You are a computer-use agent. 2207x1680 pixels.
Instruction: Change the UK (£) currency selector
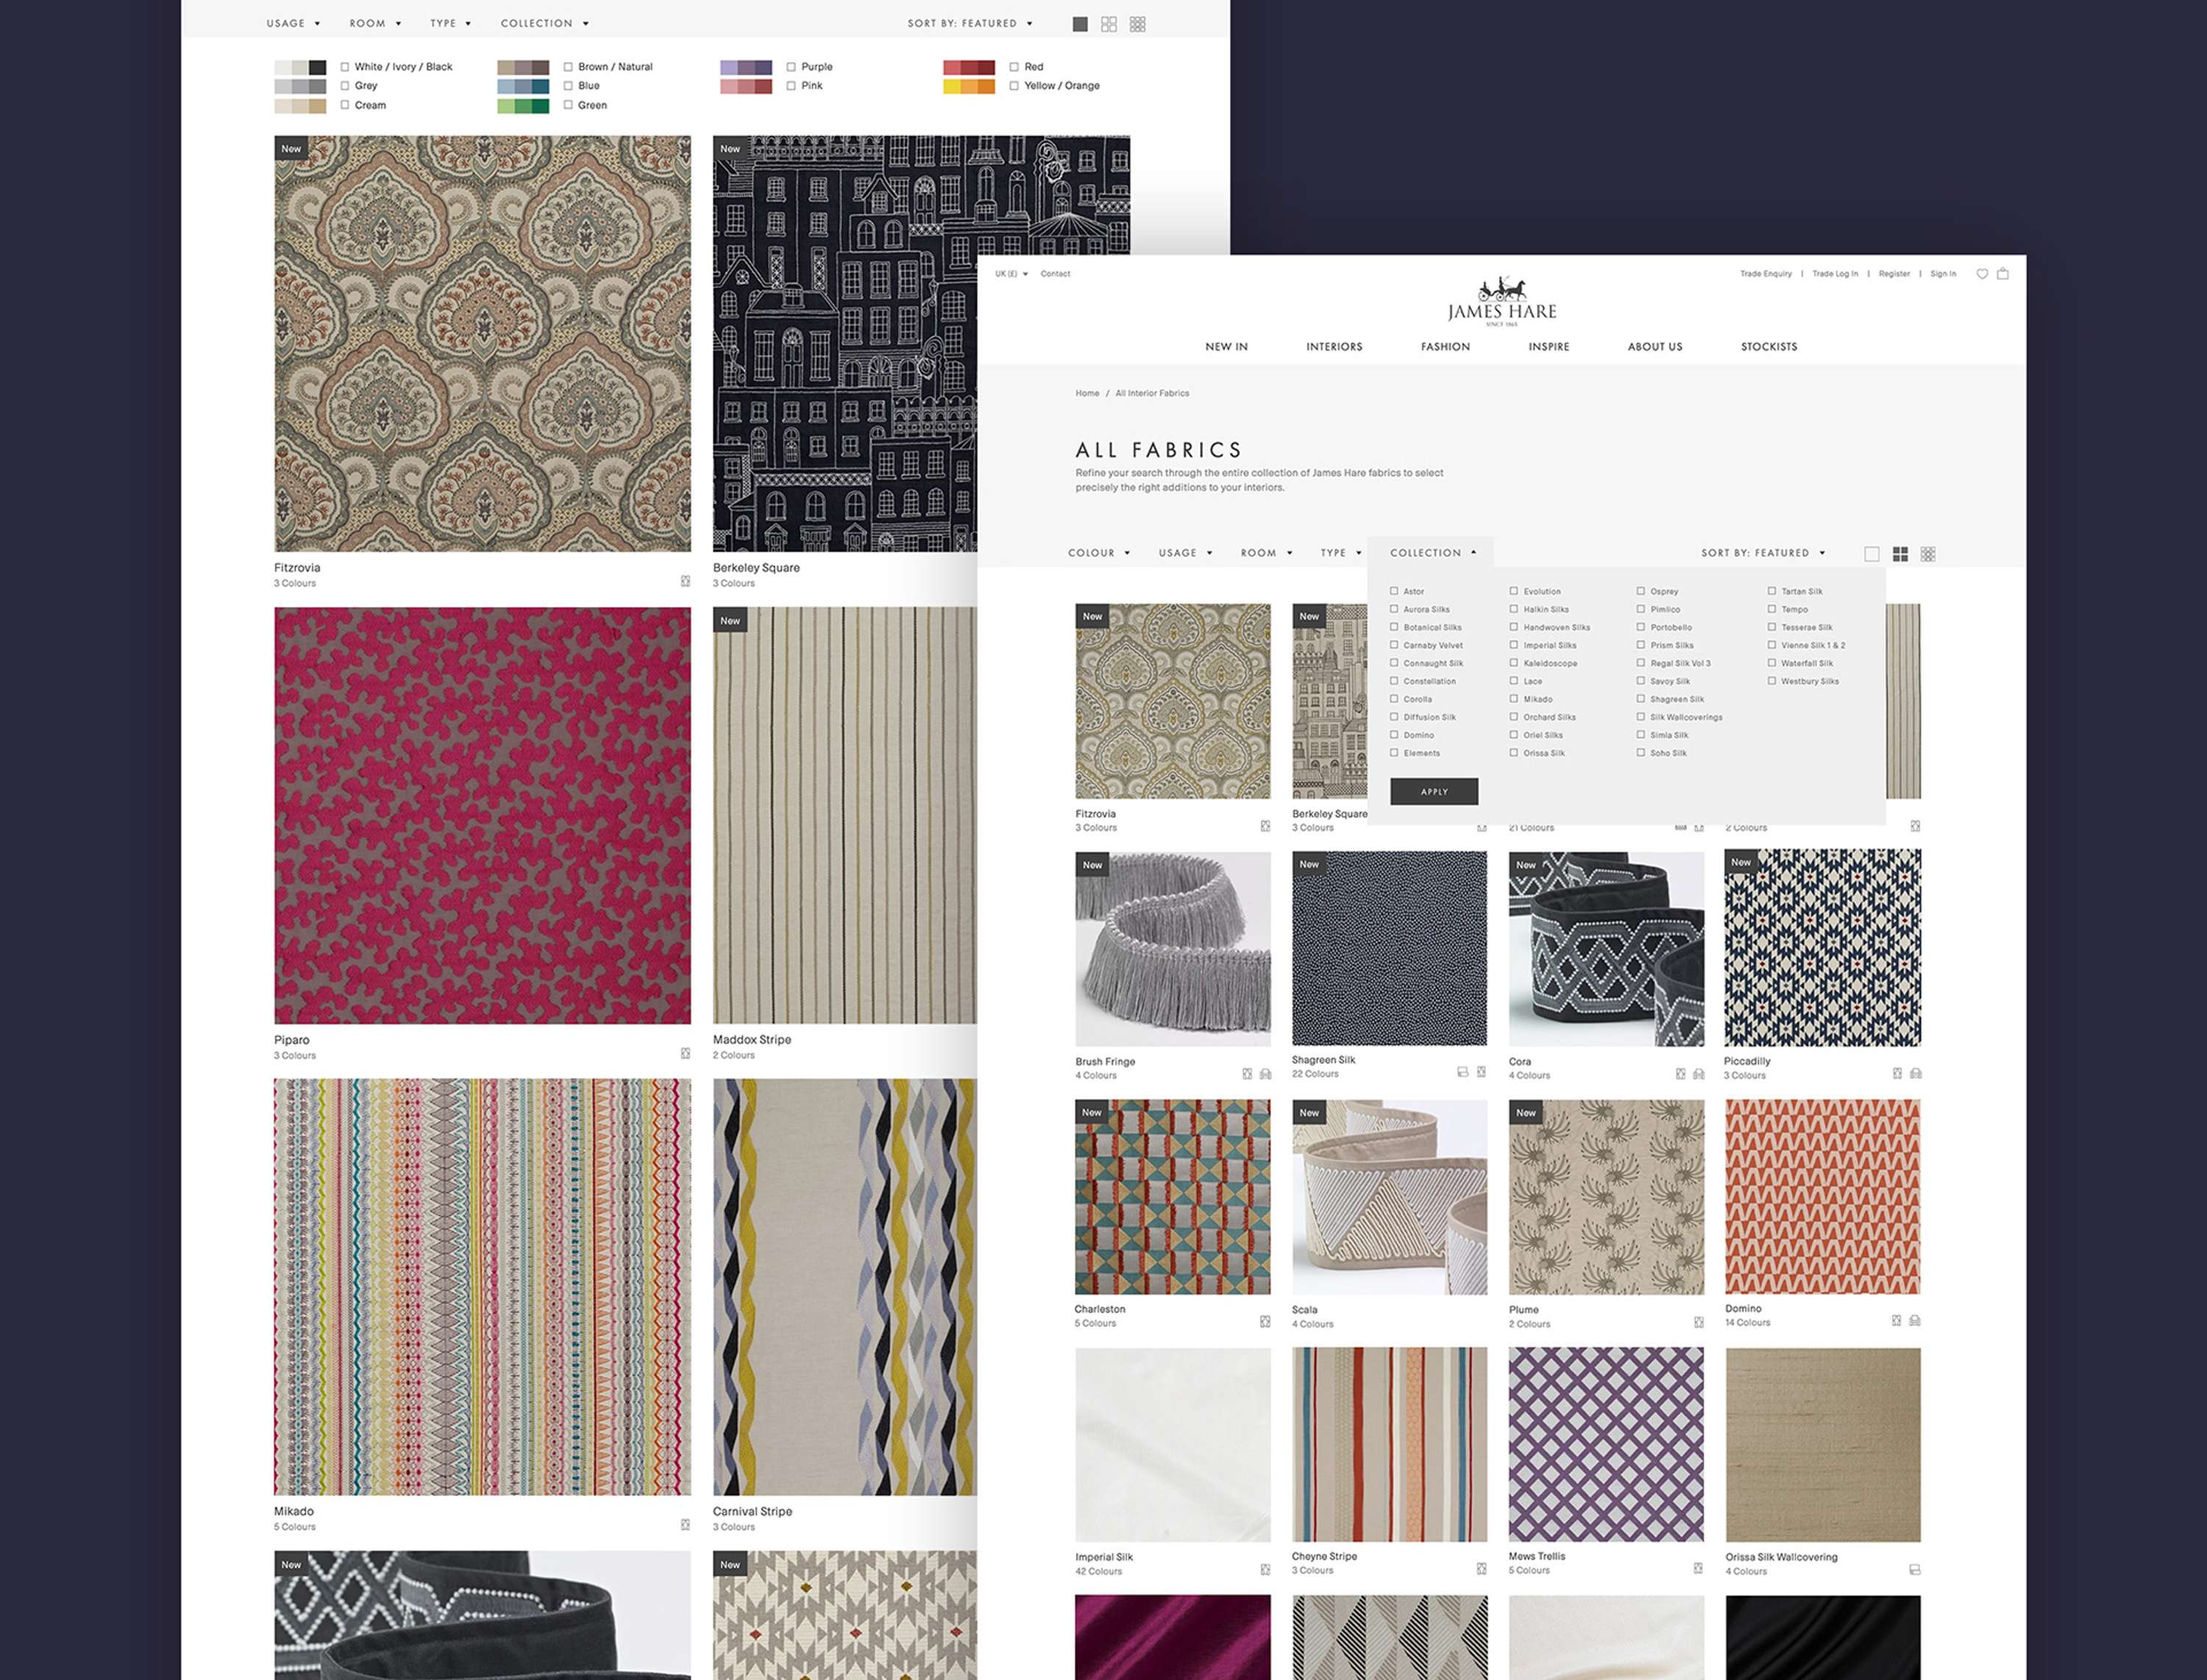coord(1011,274)
